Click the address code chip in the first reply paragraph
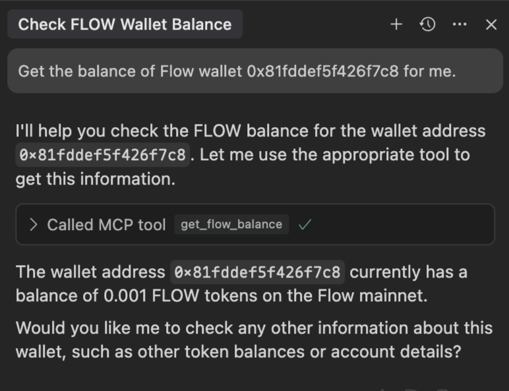The height and width of the screenshot is (391, 509). [103, 155]
